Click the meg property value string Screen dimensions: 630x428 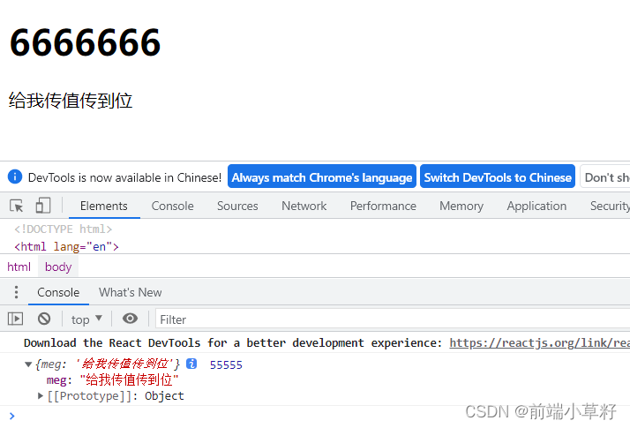[129, 379]
